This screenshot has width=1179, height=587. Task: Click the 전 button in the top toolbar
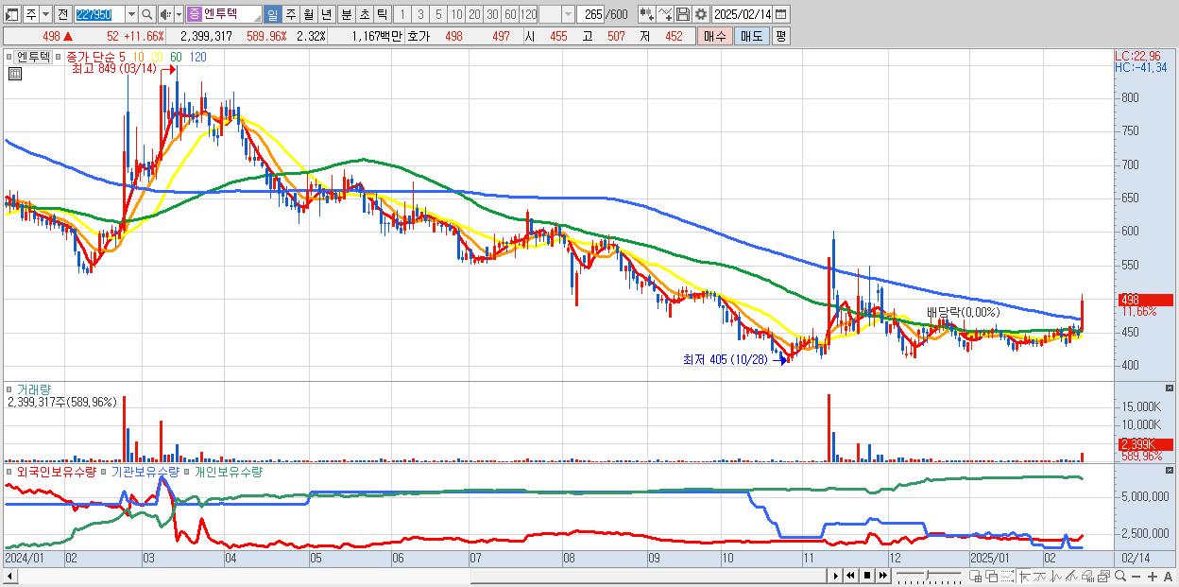pyautogui.click(x=62, y=14)
